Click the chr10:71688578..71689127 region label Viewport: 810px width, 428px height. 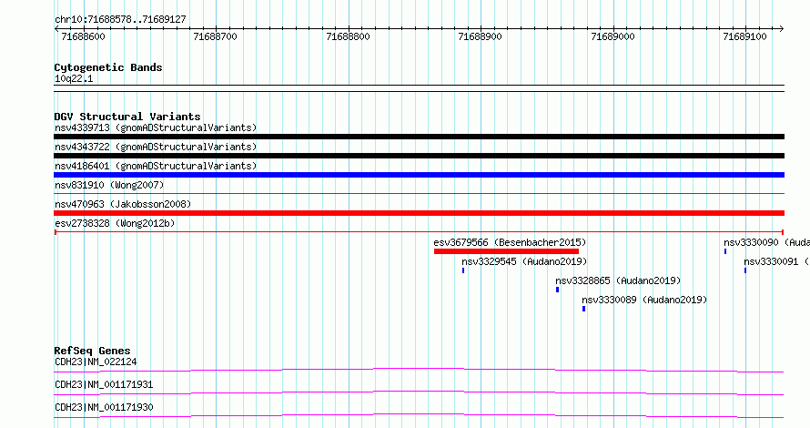120,19
